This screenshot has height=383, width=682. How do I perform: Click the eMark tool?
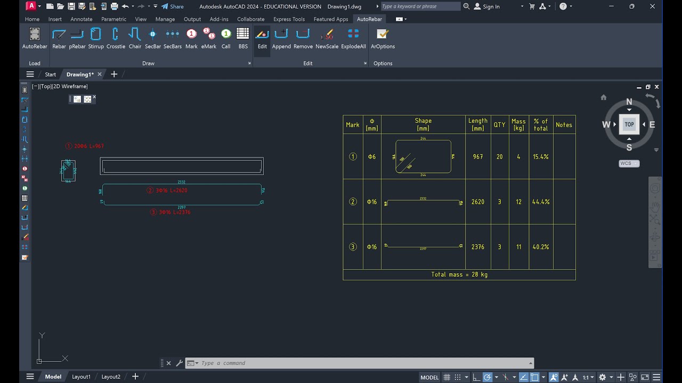pyautogui.click(x=209, y=39)
